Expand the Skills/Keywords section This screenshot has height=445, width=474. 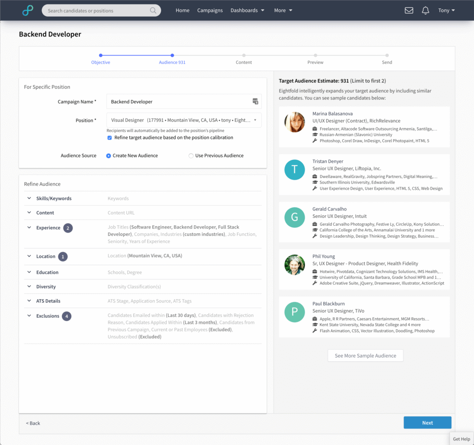tap(29, 198)
